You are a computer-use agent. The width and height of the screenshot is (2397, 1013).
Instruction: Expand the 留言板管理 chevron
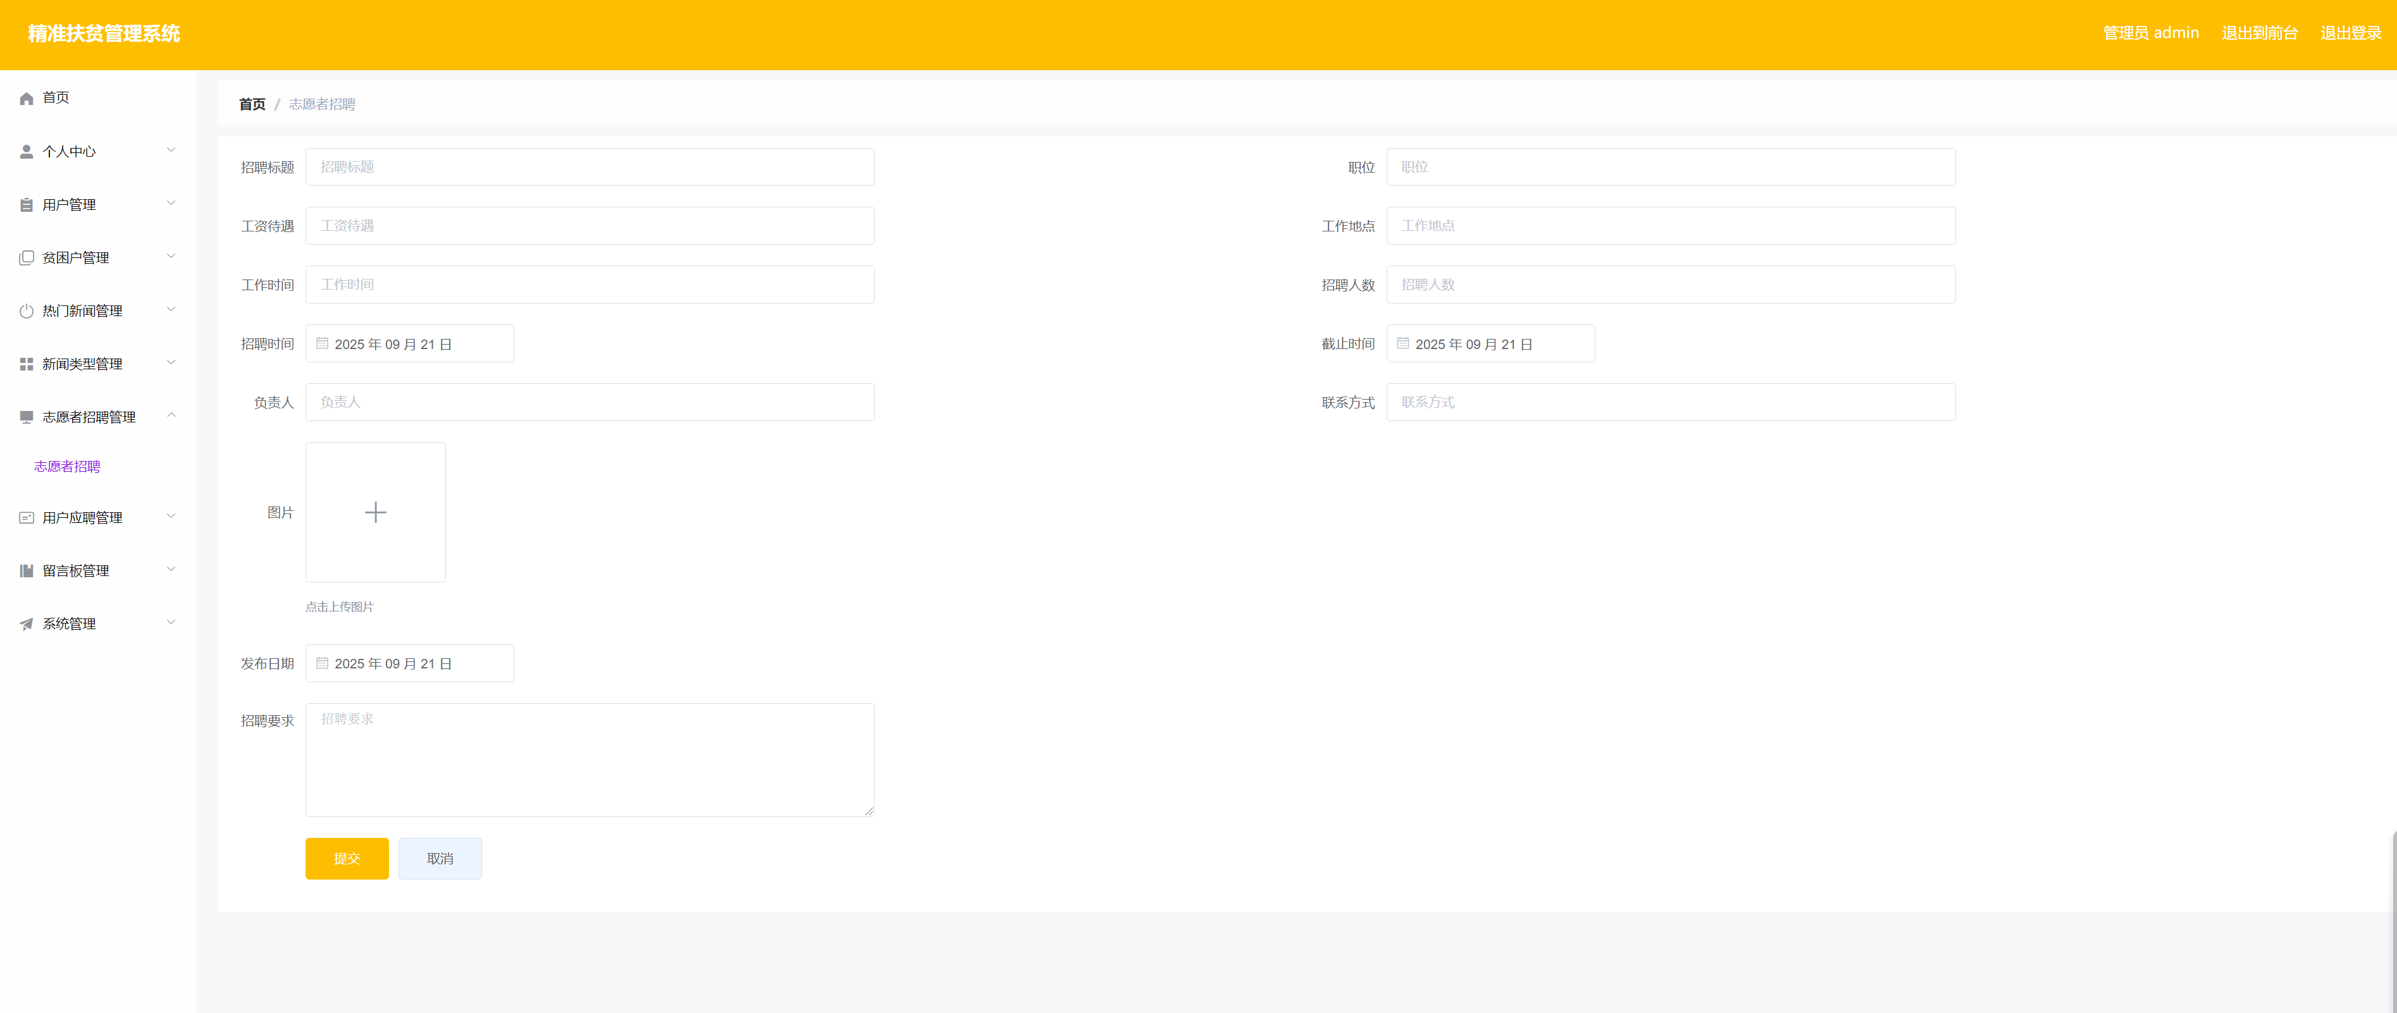click(171, 569)
